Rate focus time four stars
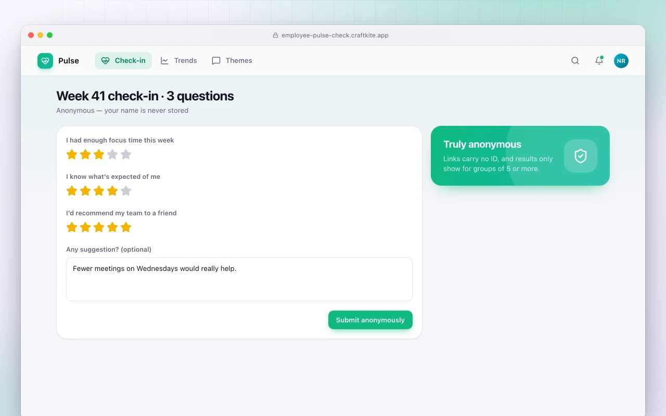The width and height of the screenshot is (666, 416). [112, 154]
